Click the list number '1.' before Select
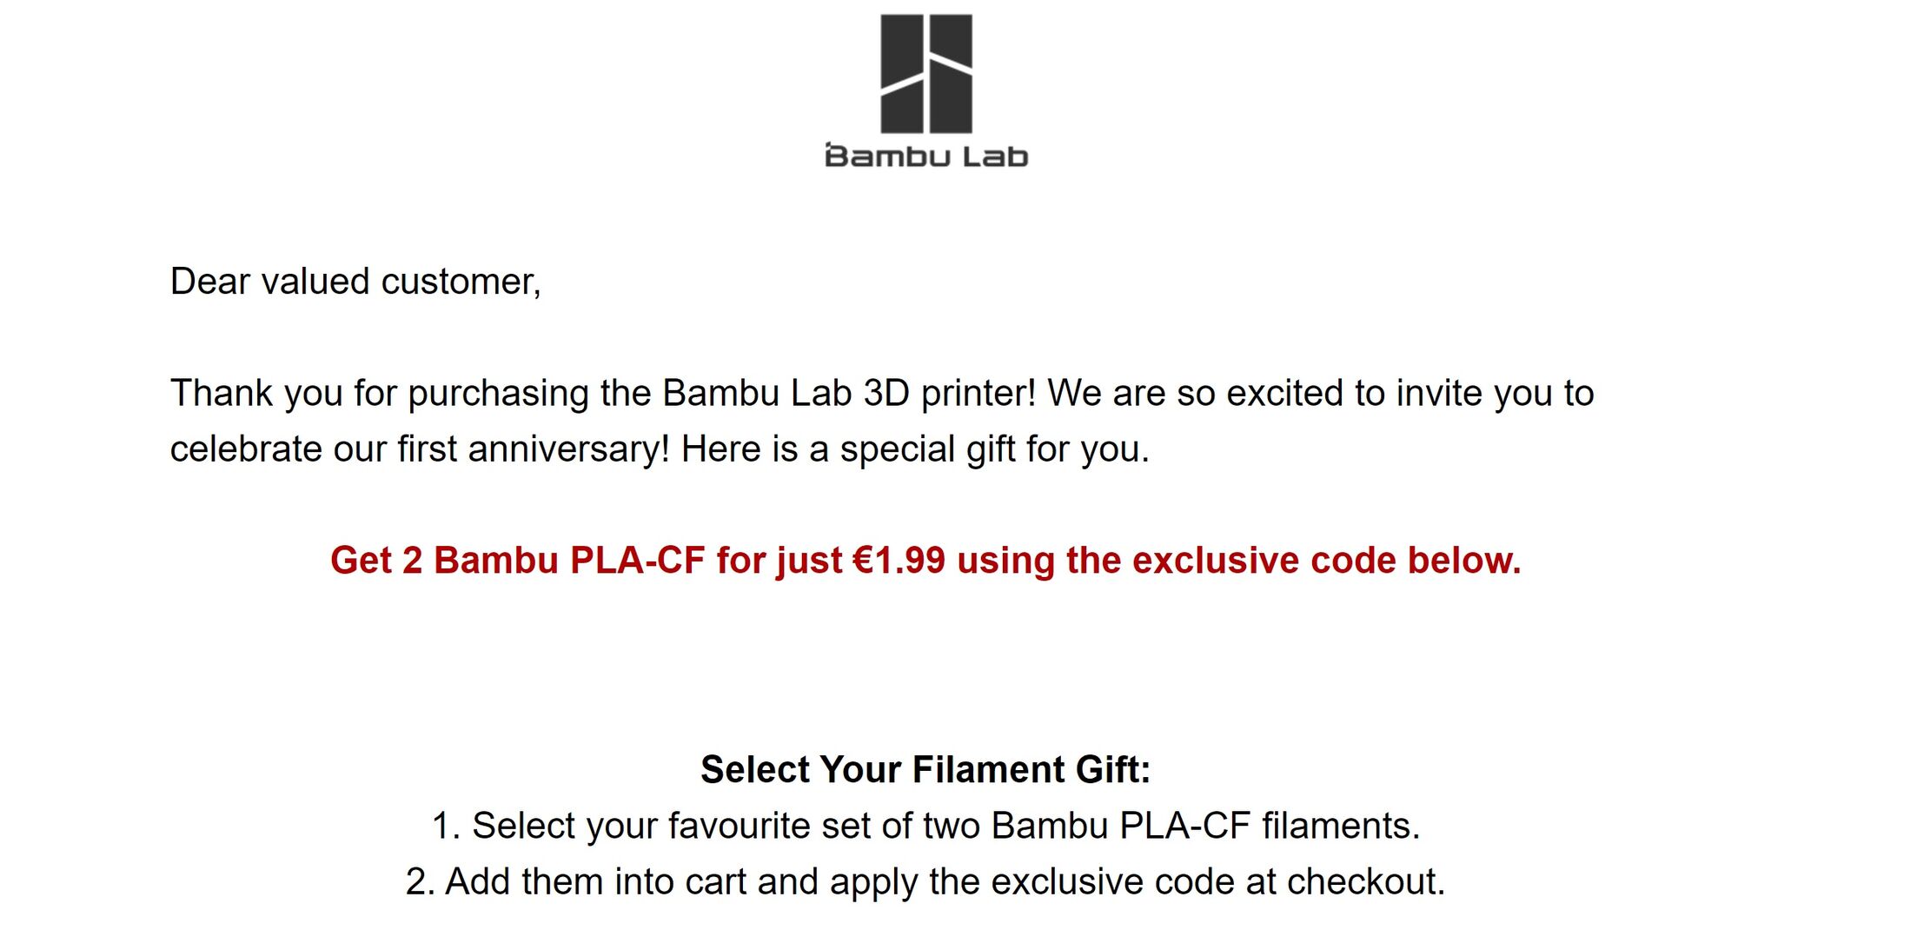The height and width of the screenshot is (950, 1917). pyautogui.click(x=446, y=826)
